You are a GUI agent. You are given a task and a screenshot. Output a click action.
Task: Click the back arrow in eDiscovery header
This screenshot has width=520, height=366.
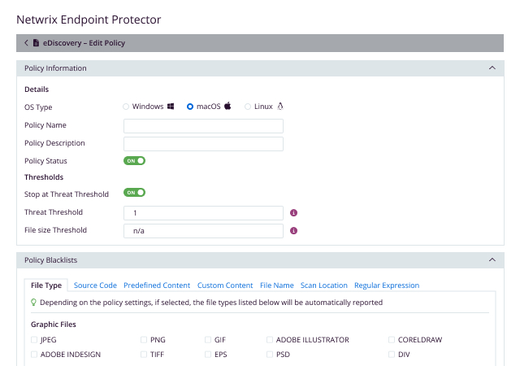click(x=26, y=43)
